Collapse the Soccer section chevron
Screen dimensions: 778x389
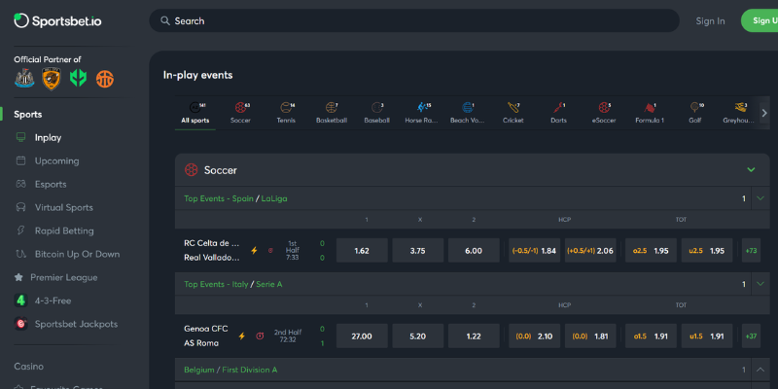(x=751, y=170)
